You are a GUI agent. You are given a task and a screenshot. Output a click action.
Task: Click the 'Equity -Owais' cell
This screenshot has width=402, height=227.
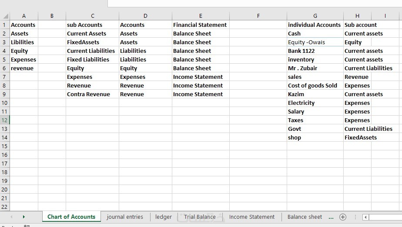(315, 42)
